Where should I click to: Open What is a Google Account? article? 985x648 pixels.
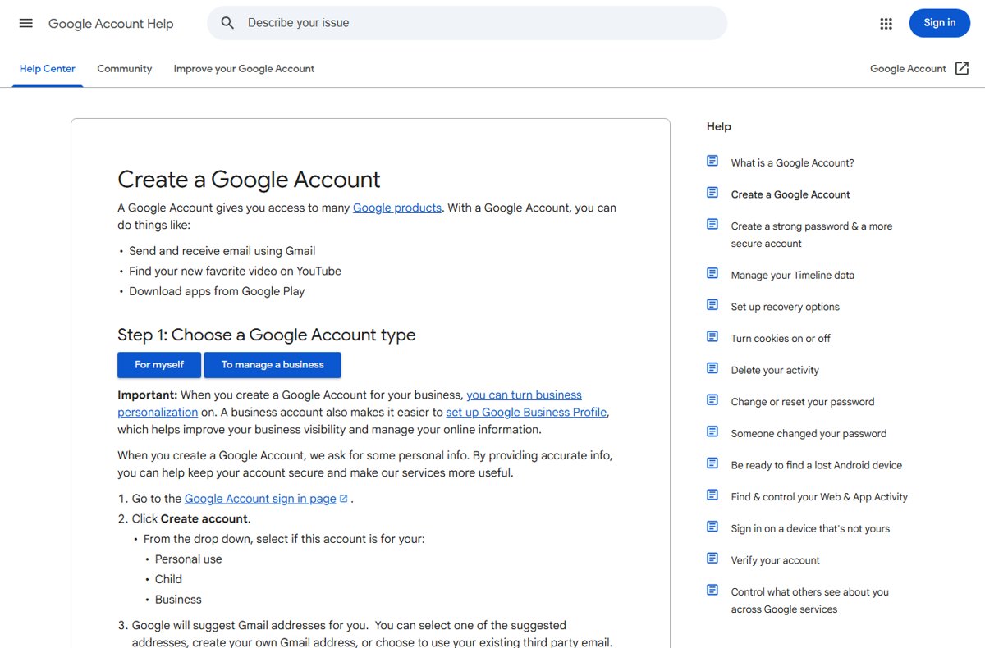pyautogui.click(x=793, y=163)
